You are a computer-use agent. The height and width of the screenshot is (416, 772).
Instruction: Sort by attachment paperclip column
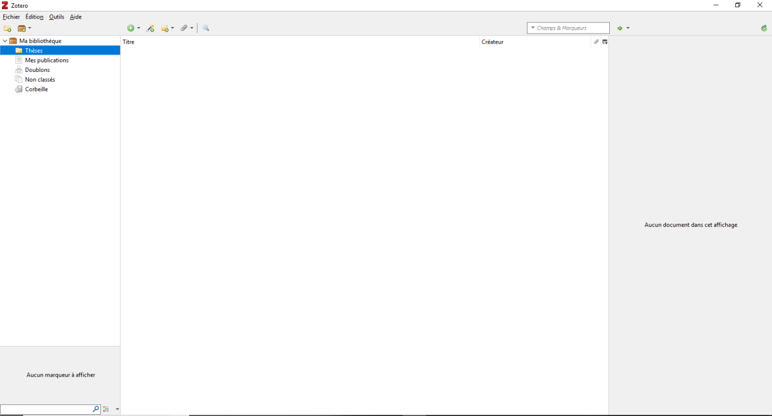click(596, 42)
